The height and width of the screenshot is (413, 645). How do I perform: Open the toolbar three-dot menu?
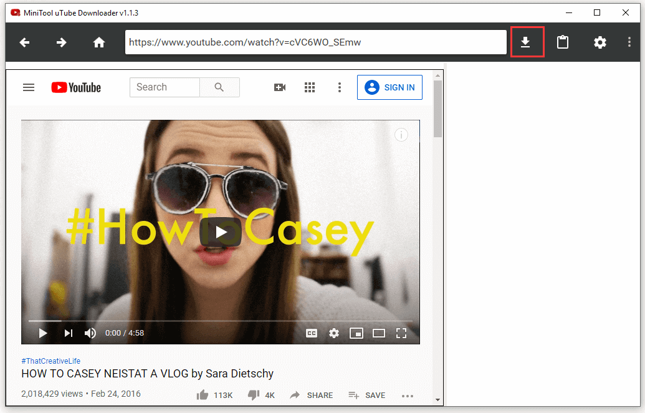(x=629, y=42)
